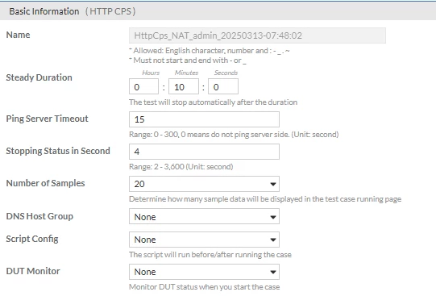The image size is (436, 296).
Task: Click the 'Steady Duration' label
Action: [x=39, y=77]
